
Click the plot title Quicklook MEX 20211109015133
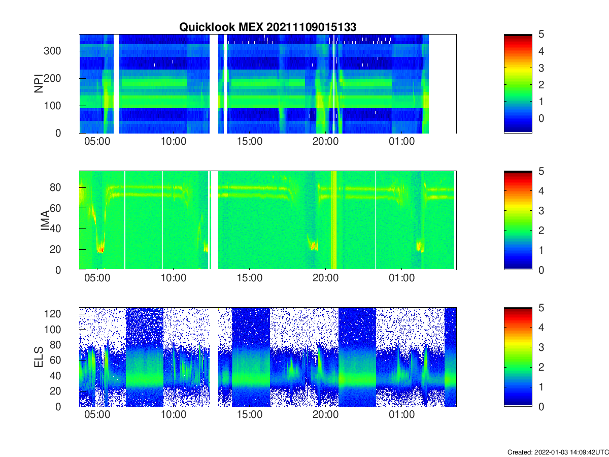tap(268, 27)
